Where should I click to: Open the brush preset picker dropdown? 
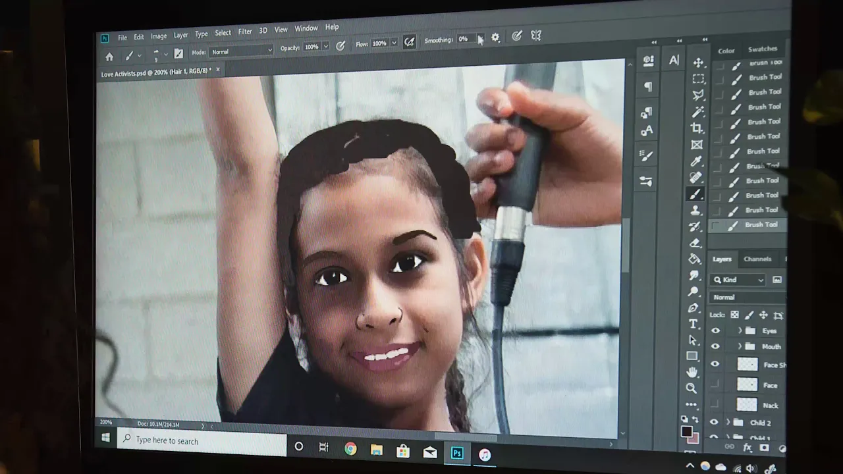pos(165,54)
